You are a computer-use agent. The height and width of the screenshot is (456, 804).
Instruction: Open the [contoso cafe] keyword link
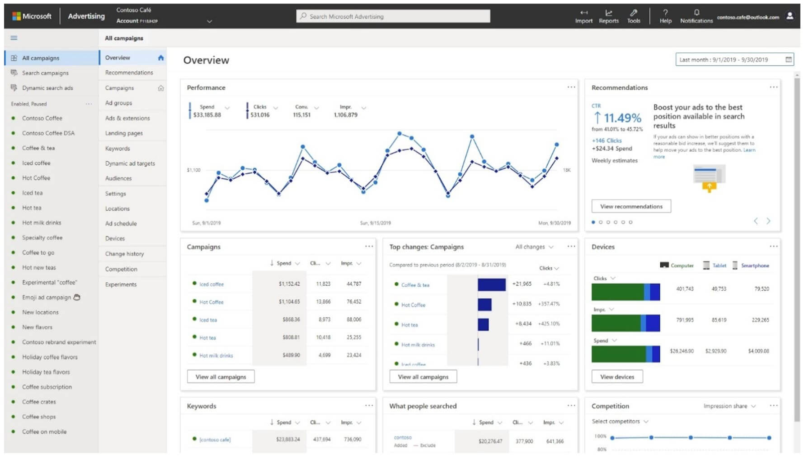coord(215,439)
